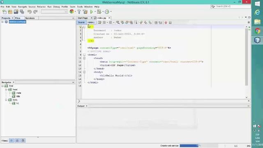Switch to History editor view
The height and width of the screenshot is (148, 263).
click(x=91, y=22)
